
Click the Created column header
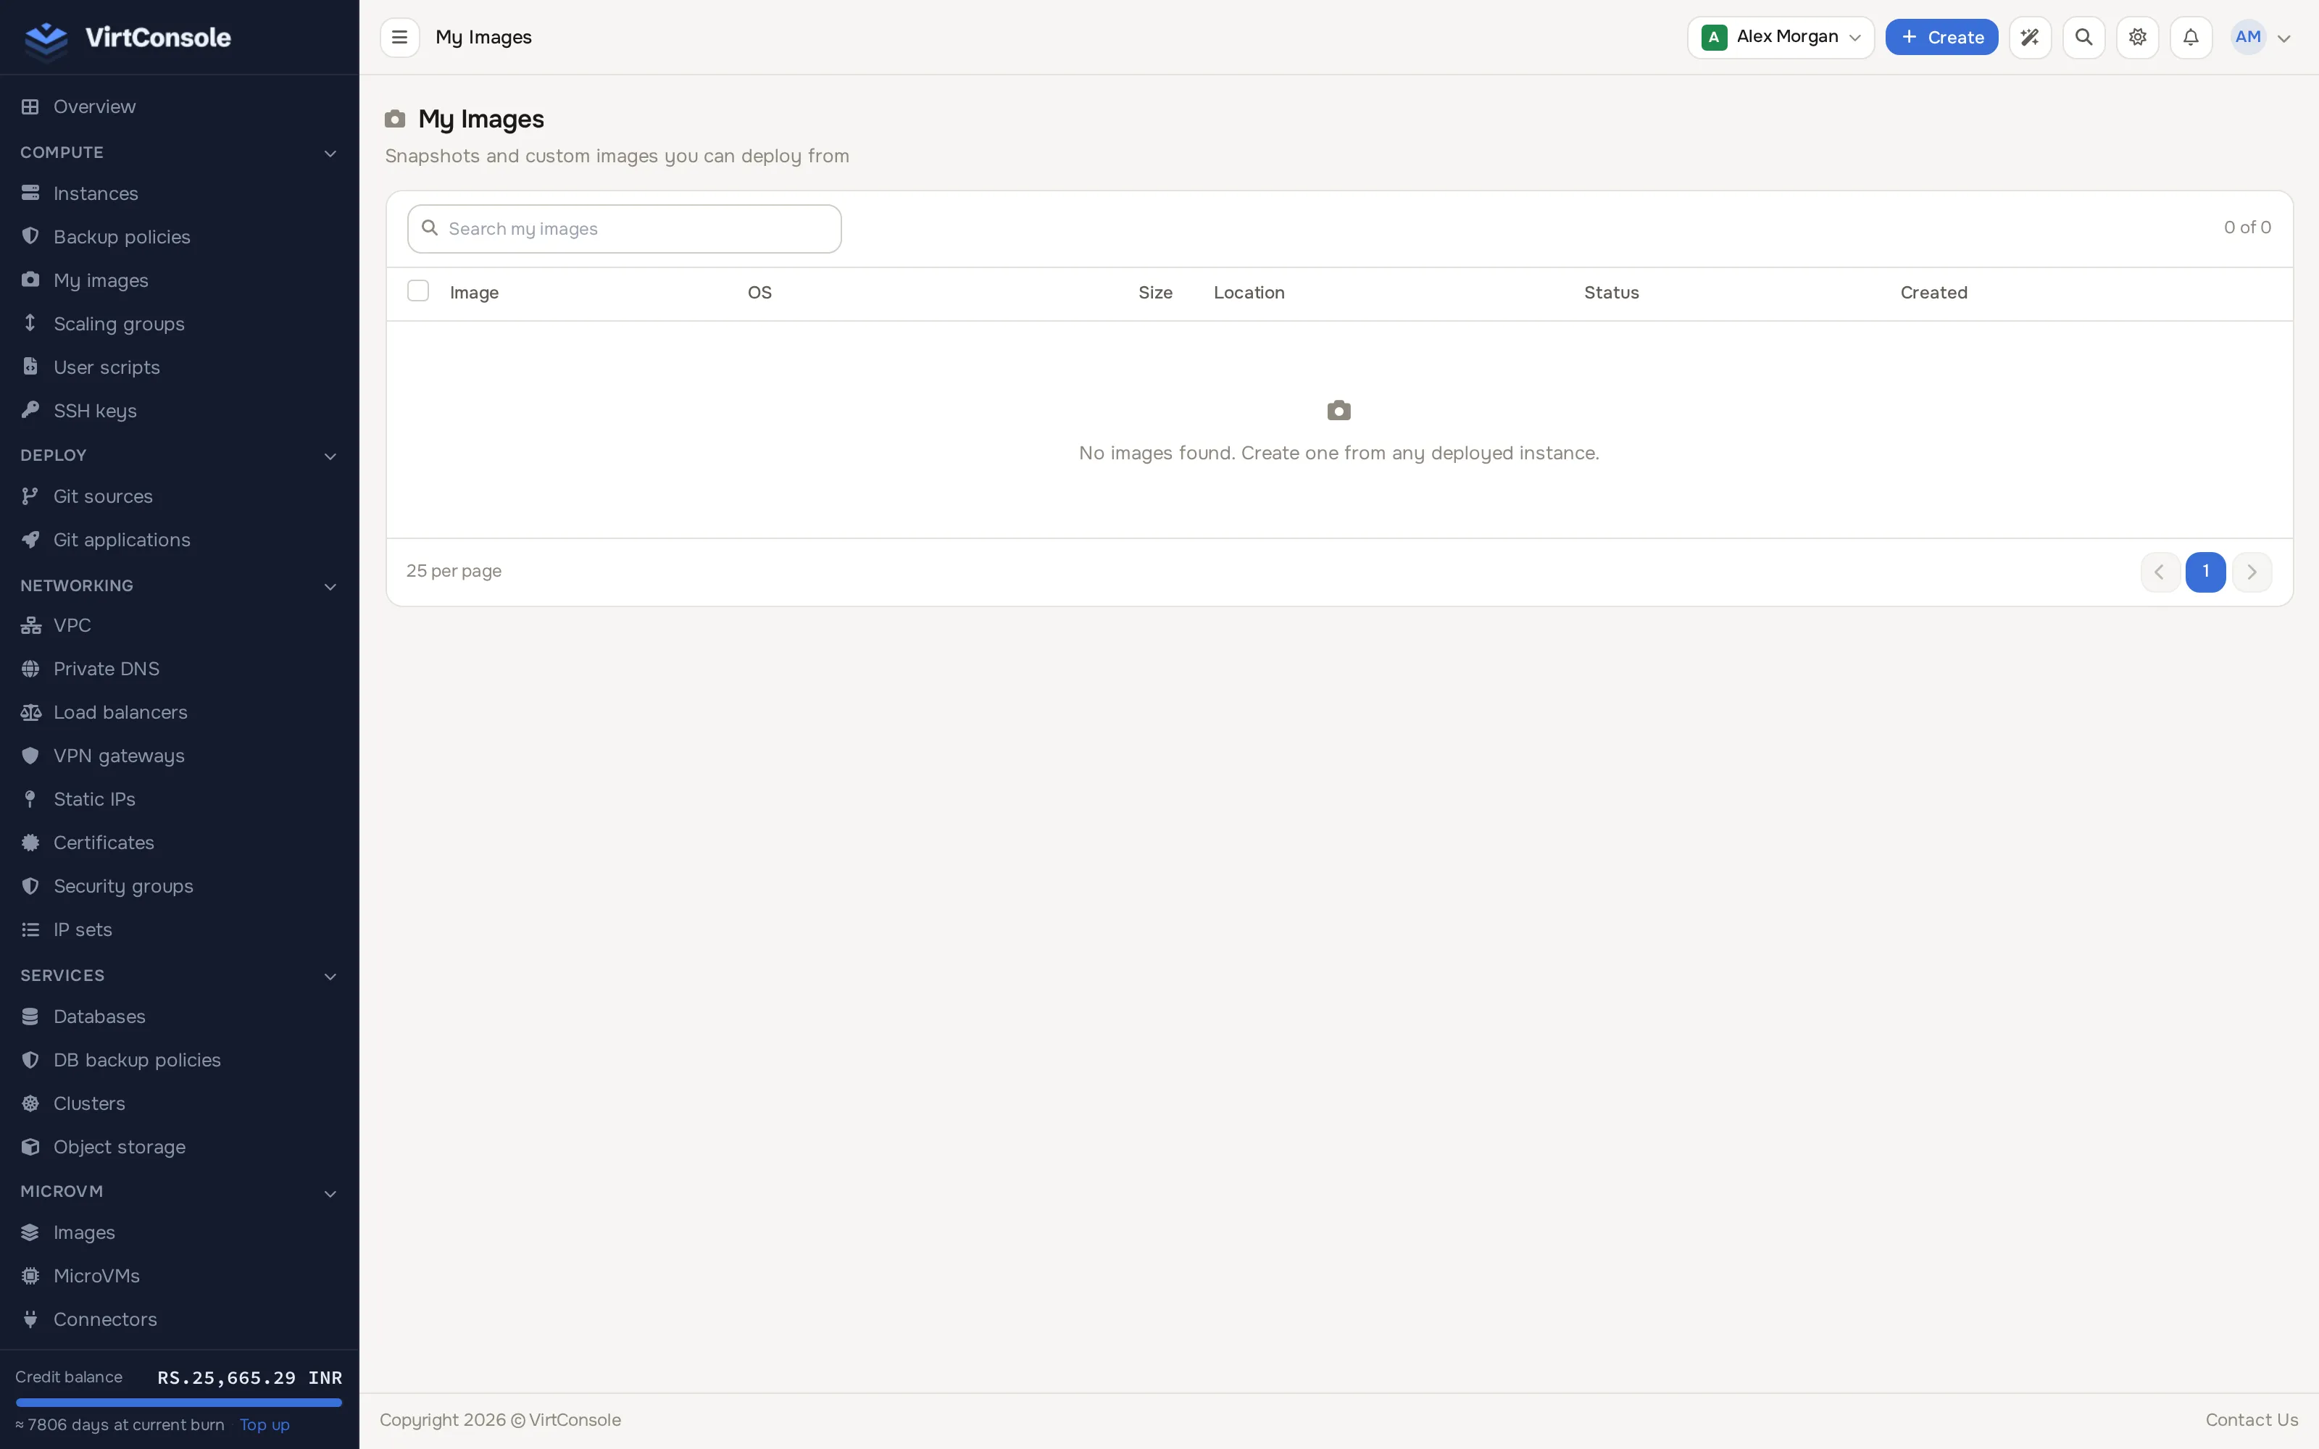point(1933,292)
